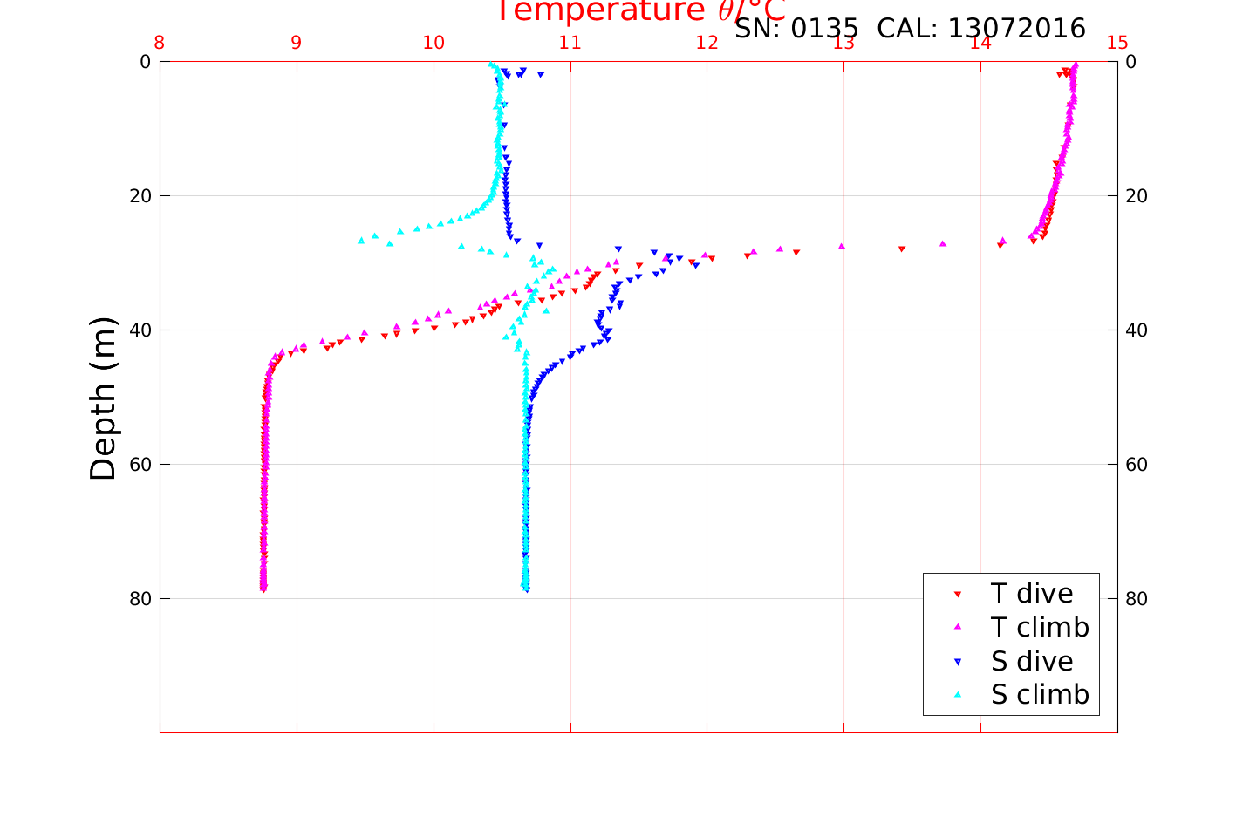Click the top axis tick label 11
This screenshot has height=824, width=1236.
[x=570, y=43]
